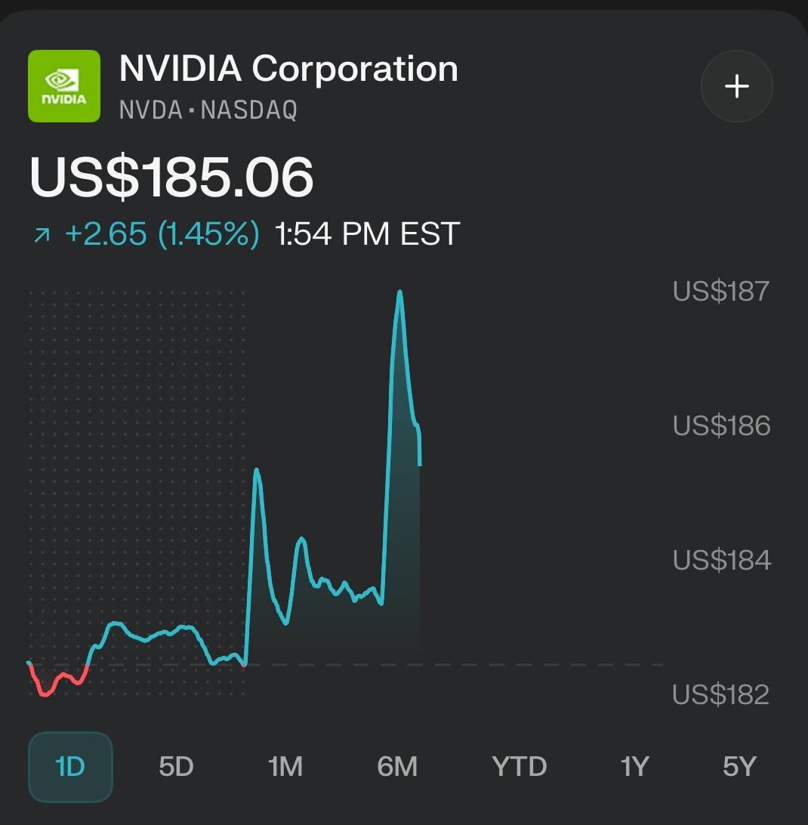Tap the US$185.06 current price
The width and height of the screenshot is (808, 825).
tap(171, 178)
